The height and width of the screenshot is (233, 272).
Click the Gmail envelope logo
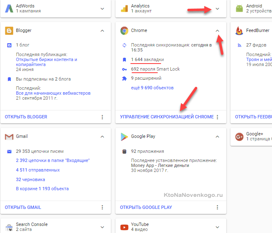coord(9,137)
